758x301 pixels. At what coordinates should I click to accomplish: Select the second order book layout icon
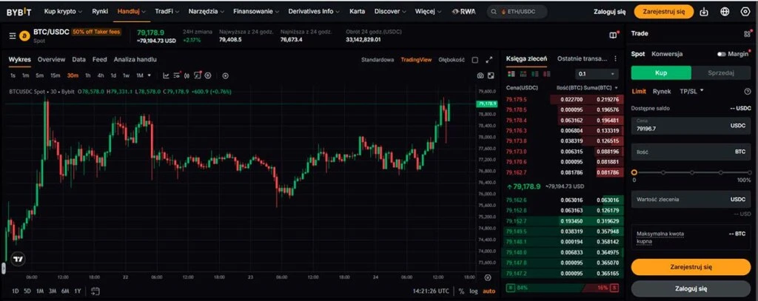pos(523,74)
